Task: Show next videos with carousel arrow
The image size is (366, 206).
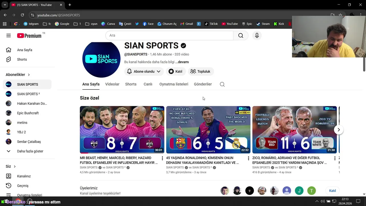Action: click(339, 130)
